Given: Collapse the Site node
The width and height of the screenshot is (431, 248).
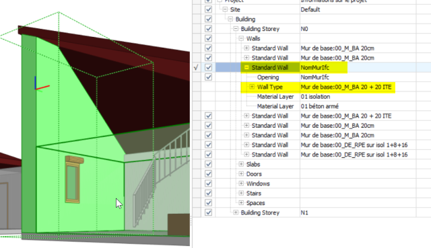Looking at the screenshot, I should tap(225, 9).
